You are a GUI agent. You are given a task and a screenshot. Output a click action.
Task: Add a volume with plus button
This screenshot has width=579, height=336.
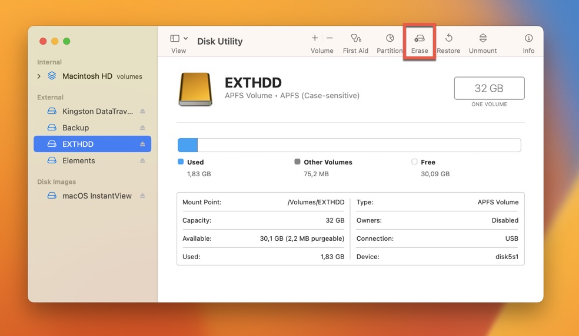(315, 38)
